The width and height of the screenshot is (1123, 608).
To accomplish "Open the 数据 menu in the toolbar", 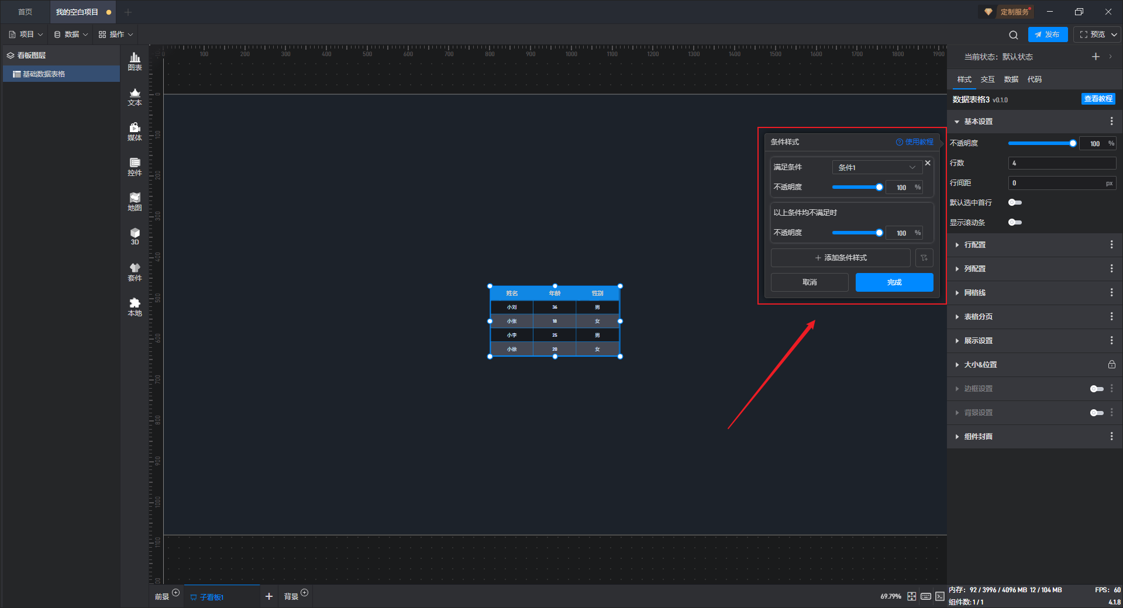I will [x=71, y=34].
